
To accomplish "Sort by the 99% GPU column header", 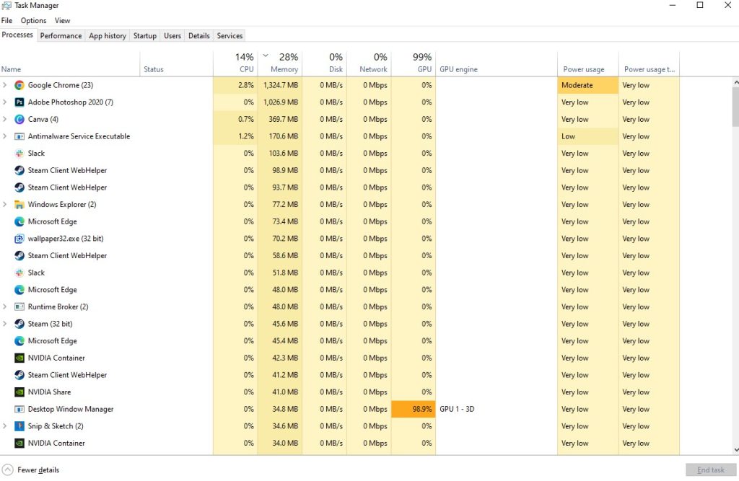I will tap(414, 63).
